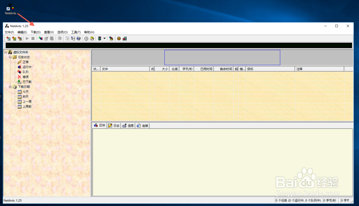Screen dimensions: 359x206
Task: Click the NetAnts desktop shortcut icon
Action: 10,9
